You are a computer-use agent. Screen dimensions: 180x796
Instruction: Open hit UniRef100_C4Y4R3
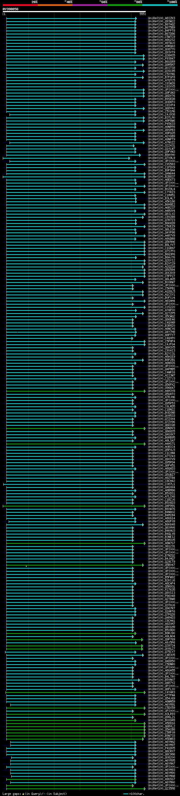161,692
